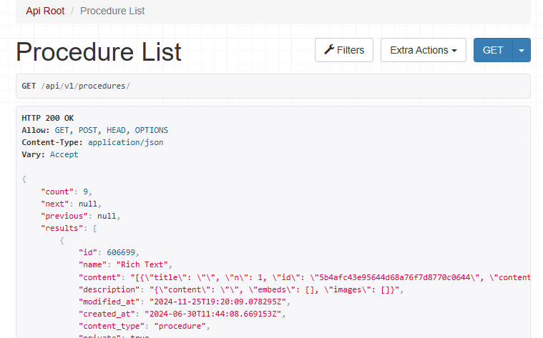Open the Extra Actions dropdown
Screen dimensions: 543x338
point(423,50)
